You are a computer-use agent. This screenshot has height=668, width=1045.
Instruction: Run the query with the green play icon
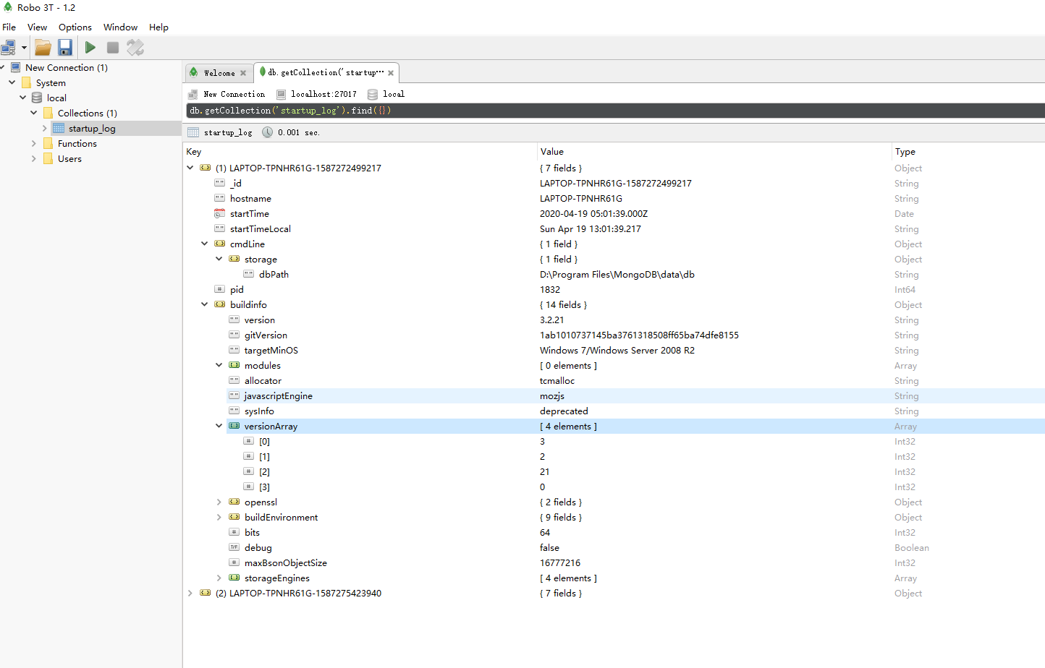[90, 48]
